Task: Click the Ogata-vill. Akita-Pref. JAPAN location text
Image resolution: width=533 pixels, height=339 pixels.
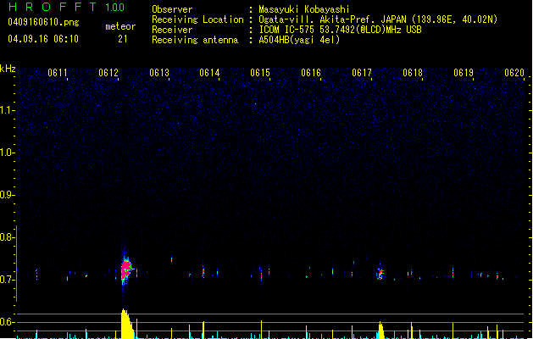Action: click(x=332, y=19)
